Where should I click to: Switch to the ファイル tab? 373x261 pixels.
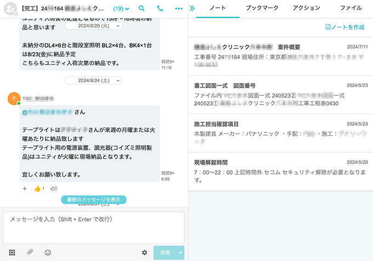[351, 8]
